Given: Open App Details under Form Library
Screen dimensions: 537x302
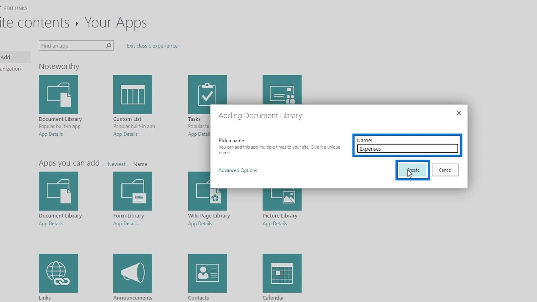Looking at the screenshot, I should tap(125, 224).
